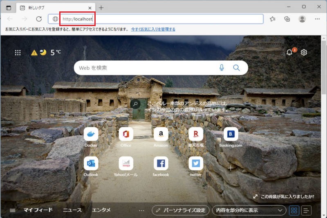Select the ニュース feed tab
This screenshot has width=327, height=218.
(72, 210)
